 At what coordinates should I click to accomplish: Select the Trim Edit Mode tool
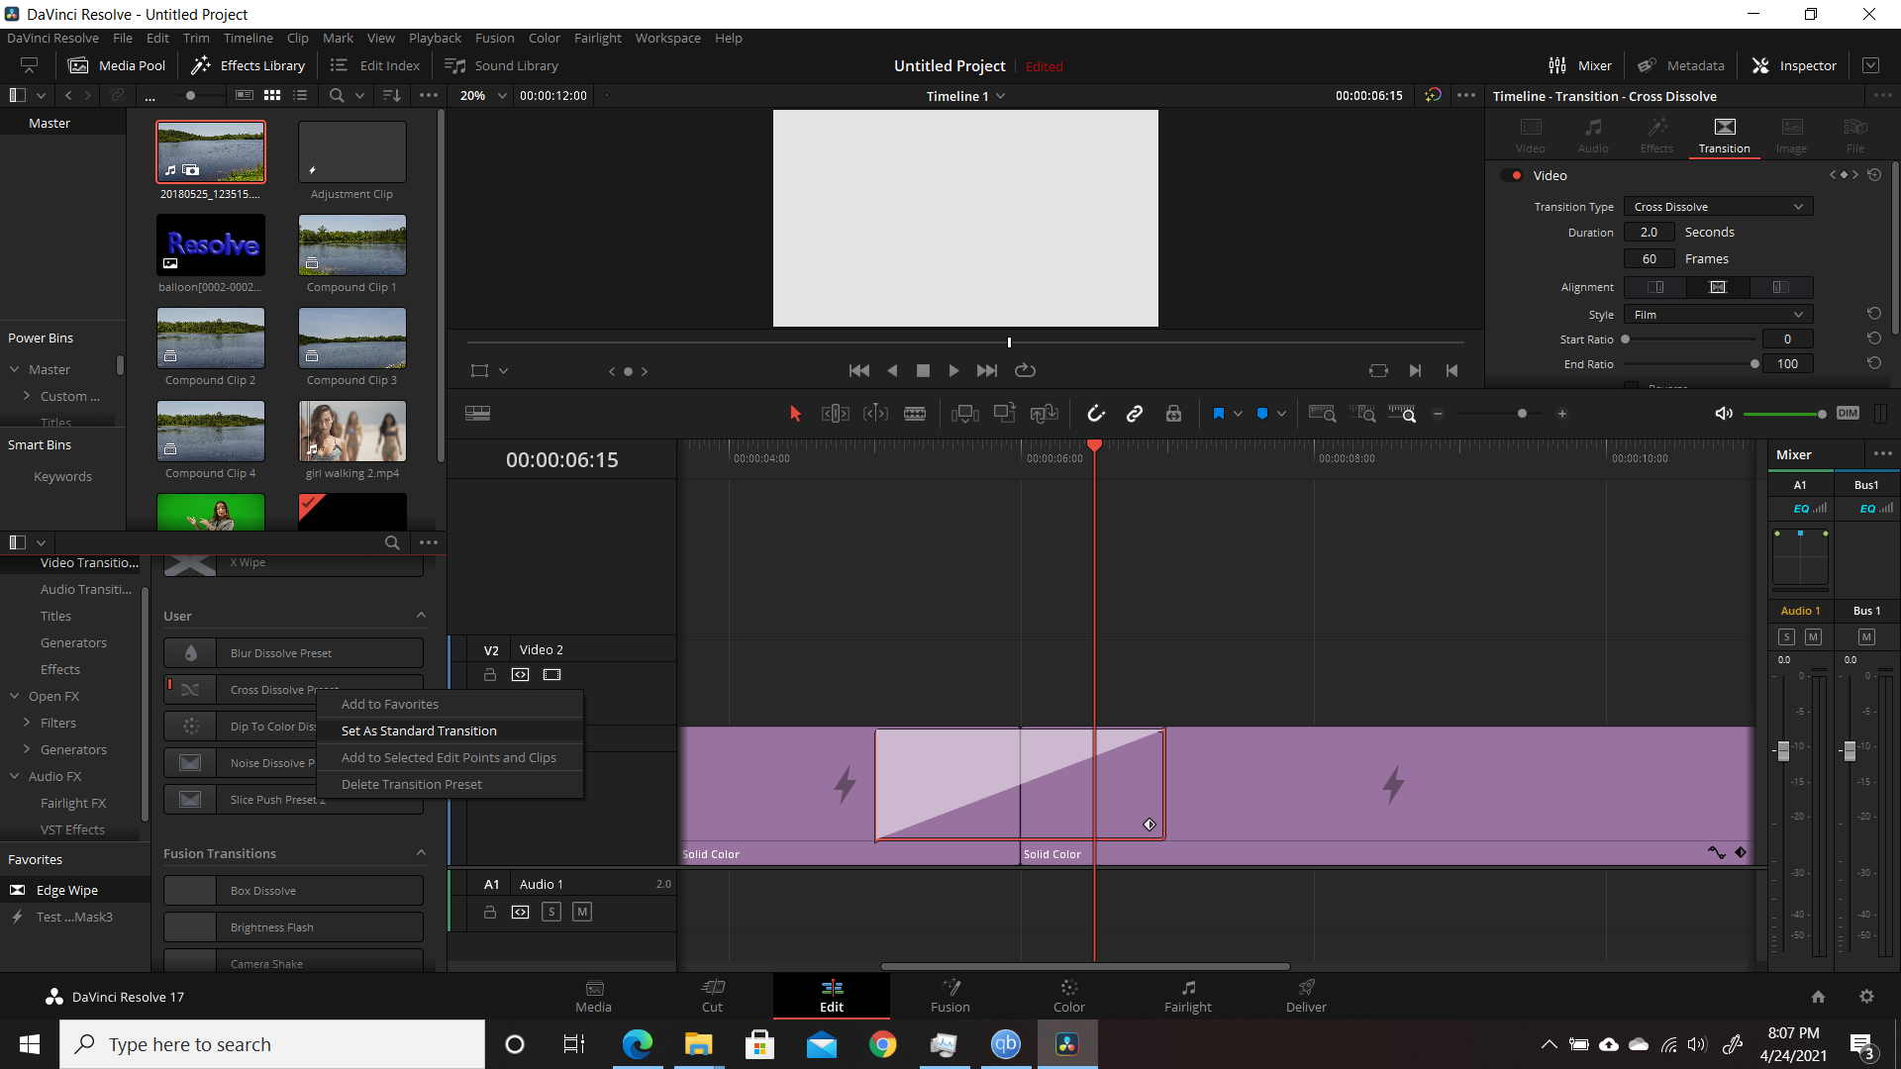[835, 414]
